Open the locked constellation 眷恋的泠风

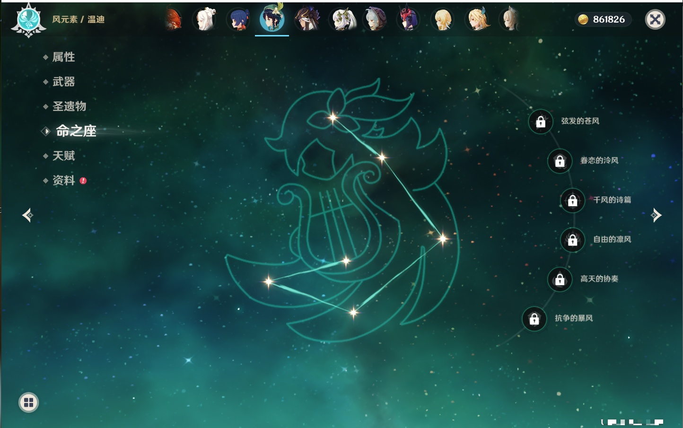point(560,161)
